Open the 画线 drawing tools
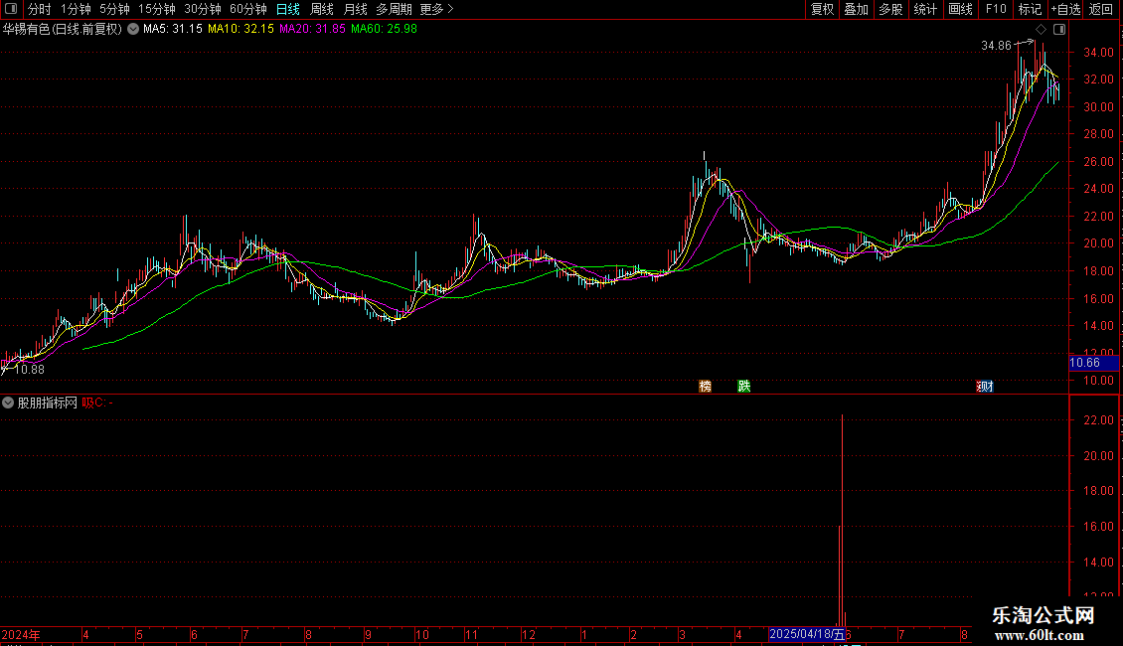Image resolution: width=1123 pixels, height=646 pixels. point(960,9)
